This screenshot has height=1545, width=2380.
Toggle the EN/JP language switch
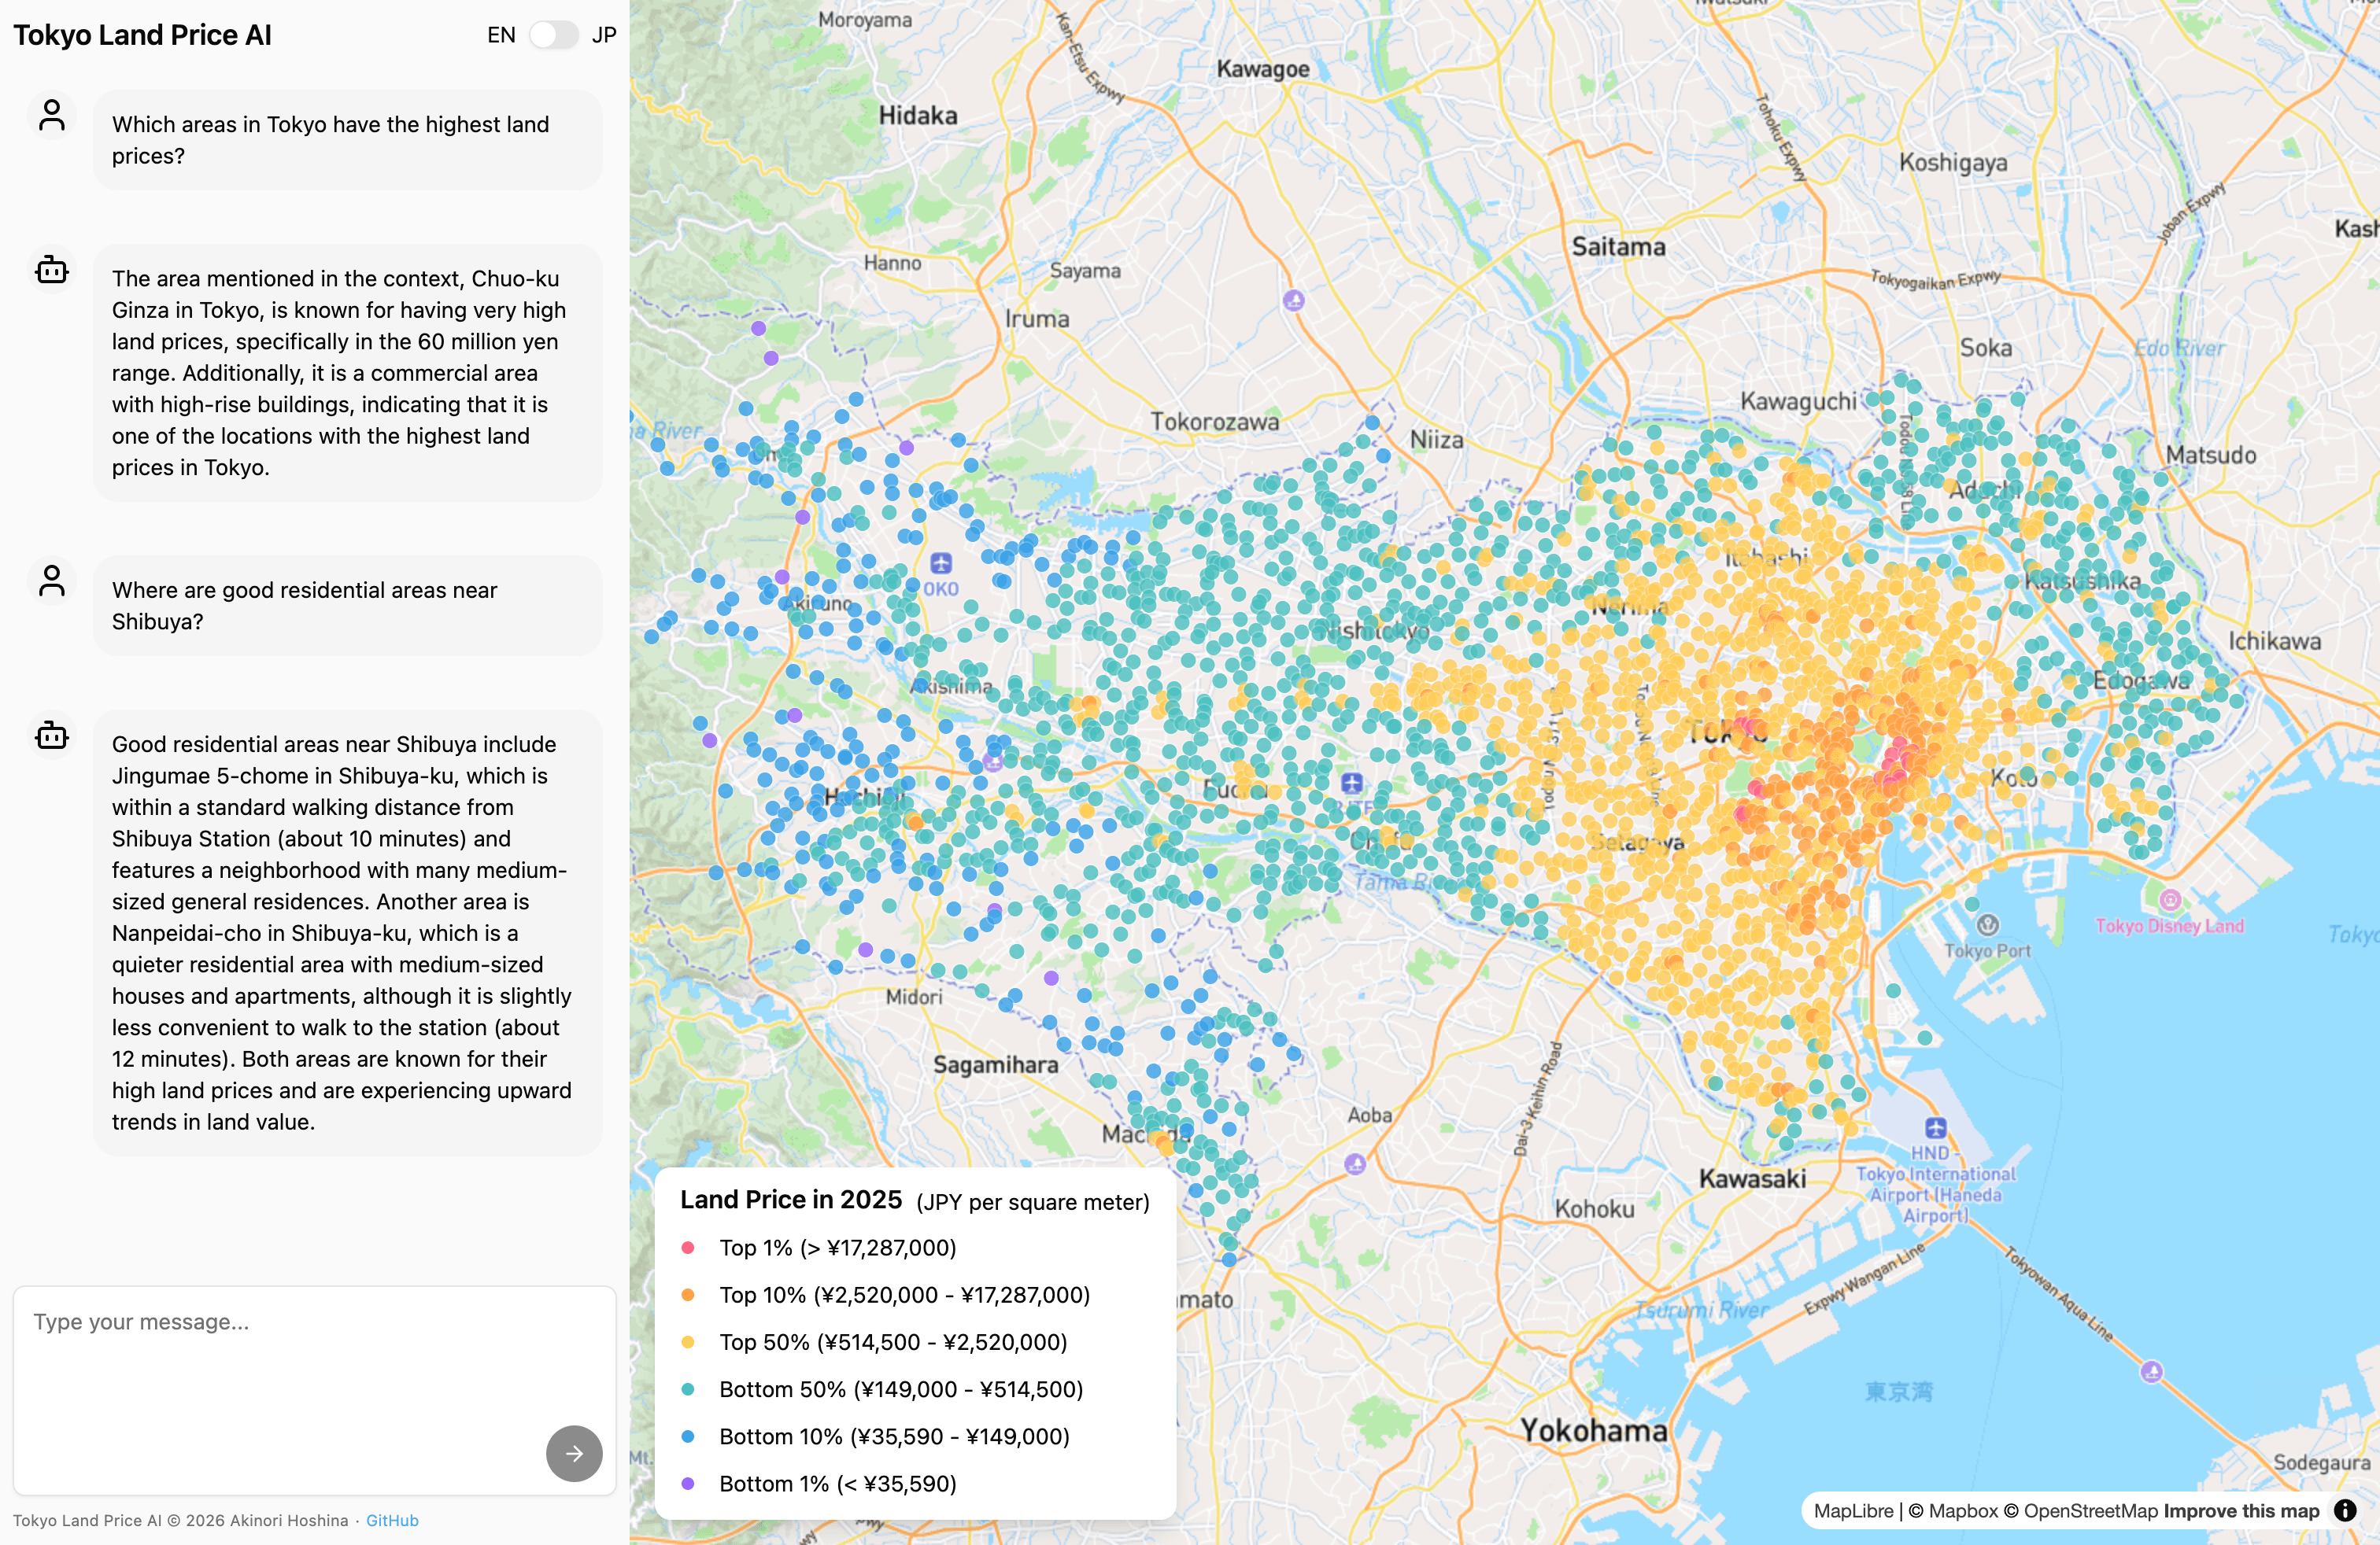(553, 35)
